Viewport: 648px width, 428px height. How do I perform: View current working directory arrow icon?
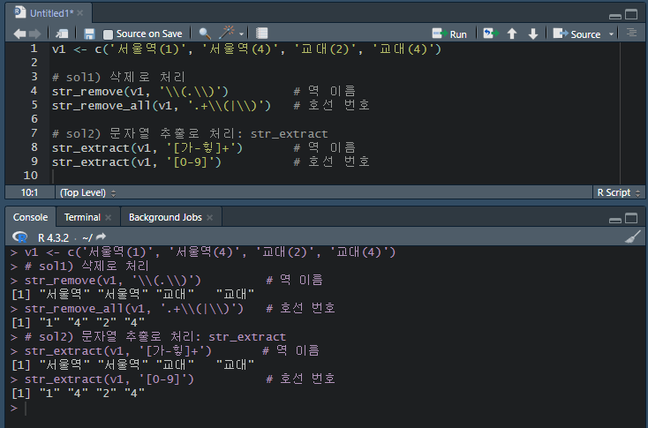(x=101, y=237)
